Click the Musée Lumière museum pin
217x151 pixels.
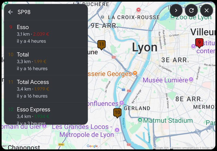tap(191, 79)
